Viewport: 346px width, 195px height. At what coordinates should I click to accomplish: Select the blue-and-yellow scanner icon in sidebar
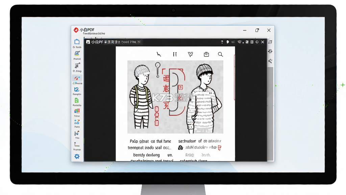click(77, 53)
